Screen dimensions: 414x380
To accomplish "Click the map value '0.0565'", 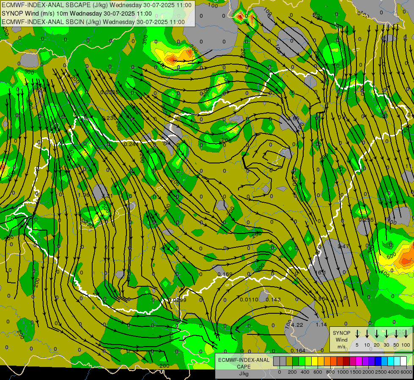I will click(x=110, y=92).
